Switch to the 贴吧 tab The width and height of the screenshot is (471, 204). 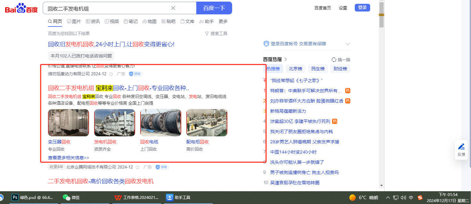[x=168, y=21]
